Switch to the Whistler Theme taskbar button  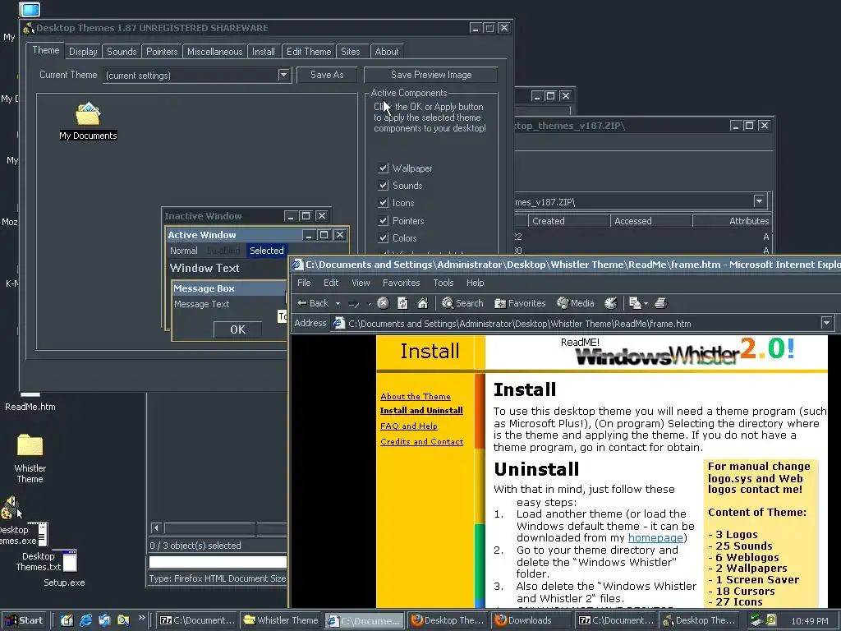[281, 620]
